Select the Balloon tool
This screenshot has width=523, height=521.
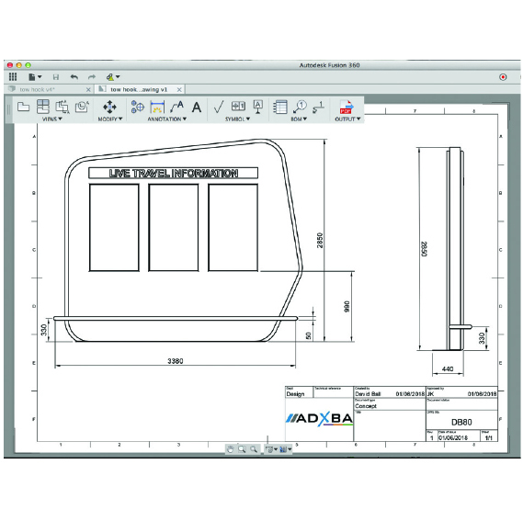(300, 107)
